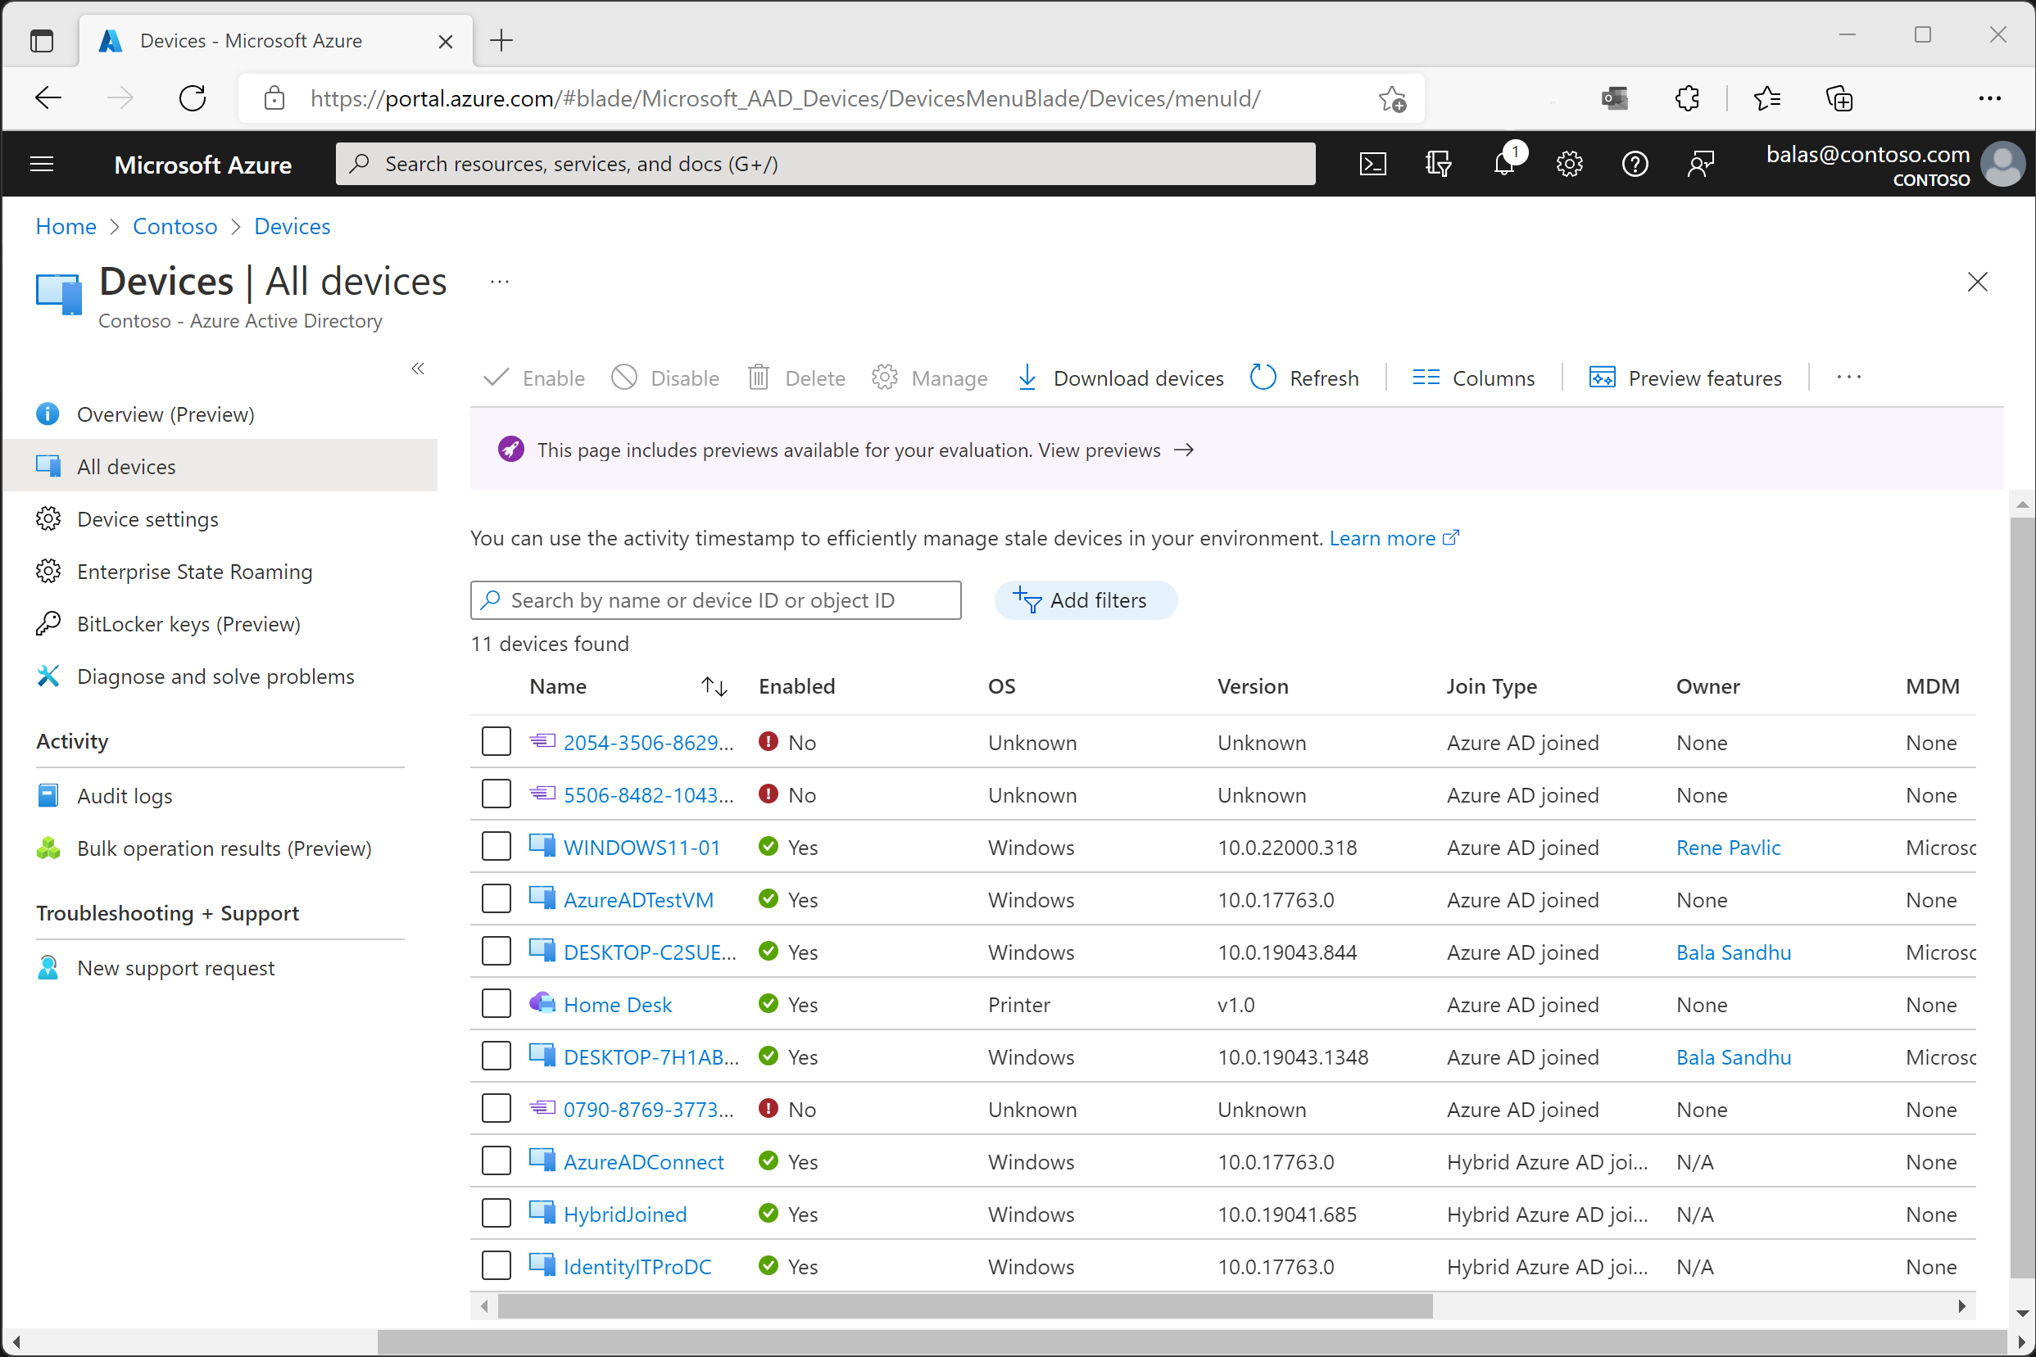The height and width of the screenshot is (1357, 2036).
Task: Click the Name column sort arrow
Action: point(712,685)
